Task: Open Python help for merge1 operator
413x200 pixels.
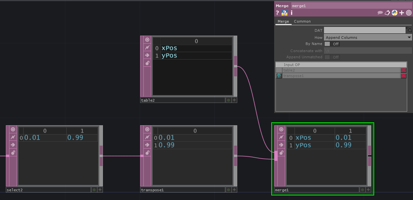Action: [284, 13]
